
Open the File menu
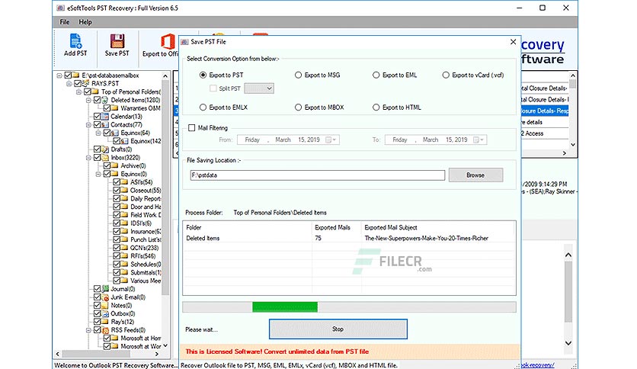point(65,22)
